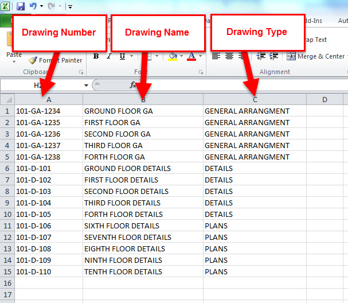Select row 1 header
The image size is (348, 303).
click(7, 111)
